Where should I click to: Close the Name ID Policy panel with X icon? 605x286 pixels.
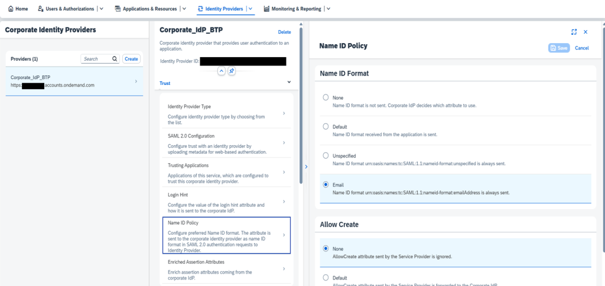[x=586, y=32]
